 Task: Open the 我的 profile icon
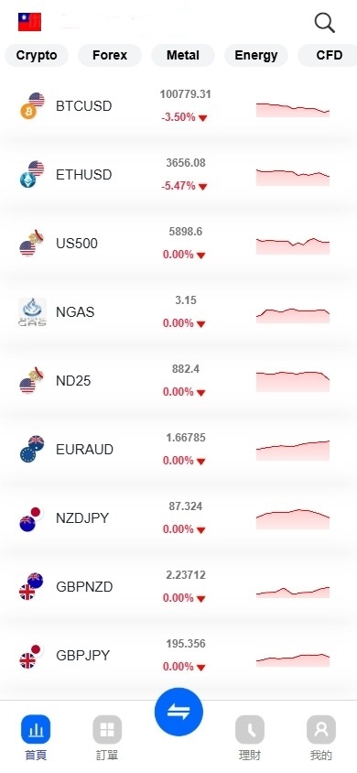[321, 729]
